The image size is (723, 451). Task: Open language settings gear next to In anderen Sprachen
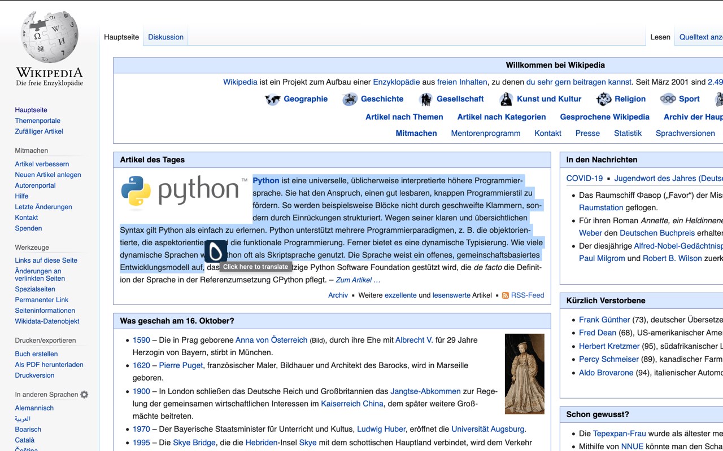85,395
